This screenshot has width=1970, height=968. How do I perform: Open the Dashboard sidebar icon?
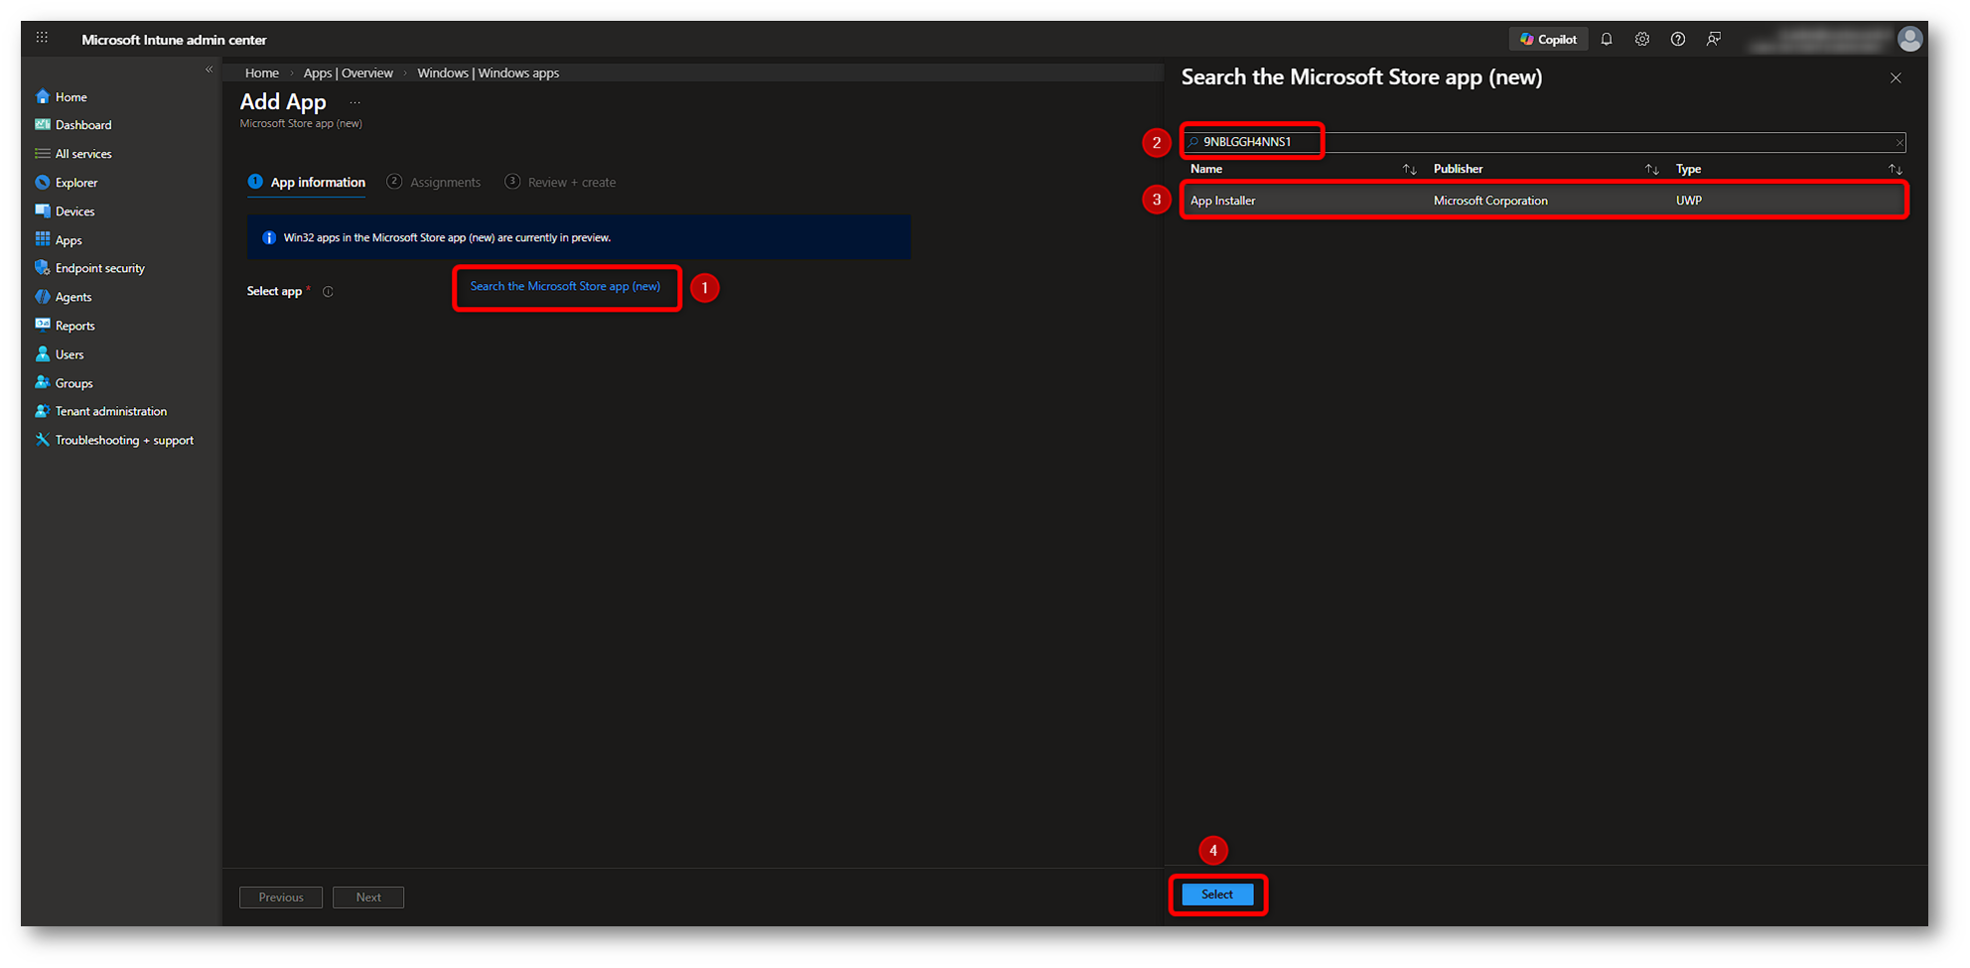43,125
